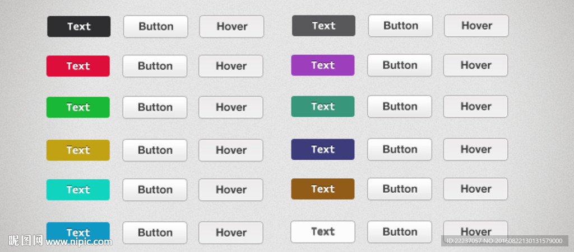Click Button next to purple Text button
The width and height of the screenshot is (574, 252).
(x=400, y=65)
